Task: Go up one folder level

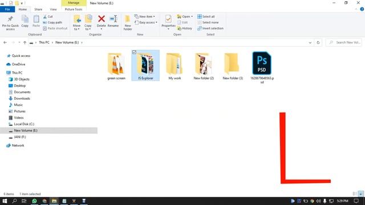Action: (25, 43)
